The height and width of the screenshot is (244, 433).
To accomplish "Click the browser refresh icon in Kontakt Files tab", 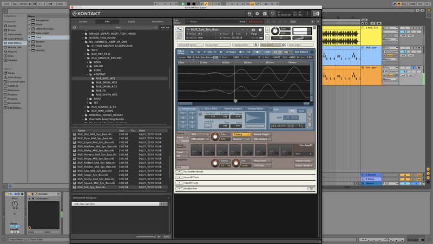I will point(75,28).
